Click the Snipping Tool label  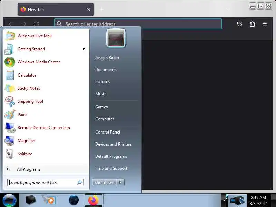(30, 101)
